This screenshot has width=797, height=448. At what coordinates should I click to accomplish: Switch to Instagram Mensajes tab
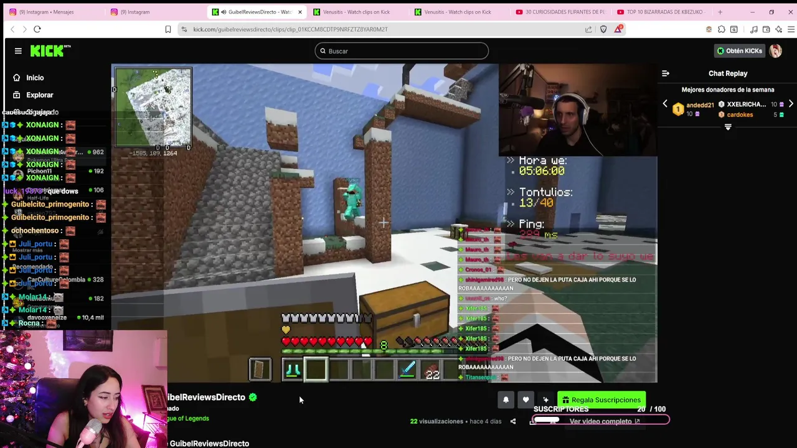55,12
